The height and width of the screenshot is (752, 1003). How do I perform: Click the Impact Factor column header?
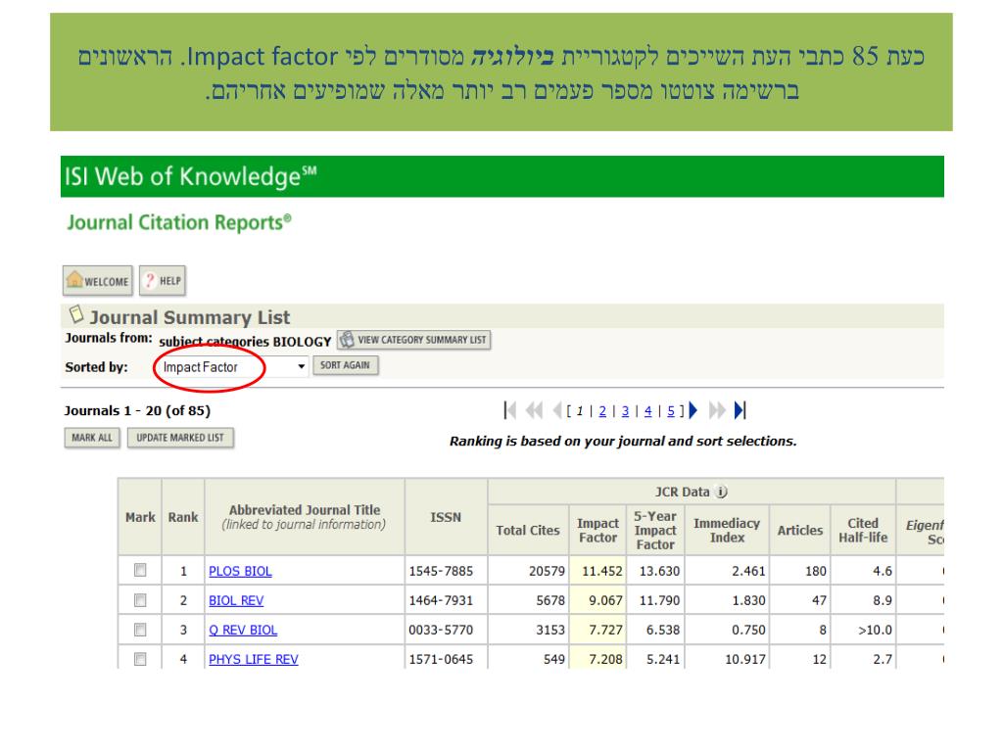point(597,530)
